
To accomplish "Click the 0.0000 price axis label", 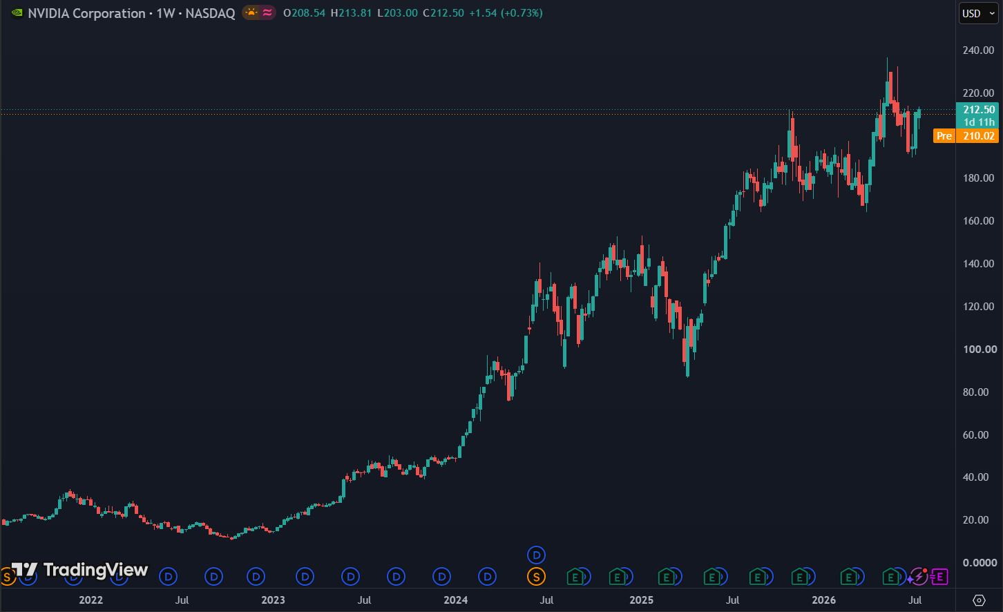I will 979,563.
